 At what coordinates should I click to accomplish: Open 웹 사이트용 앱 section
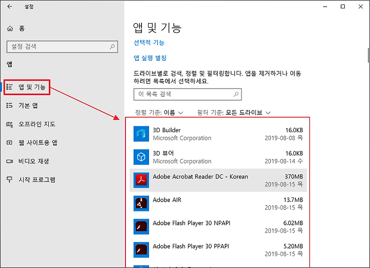click(x=38, y=142)
